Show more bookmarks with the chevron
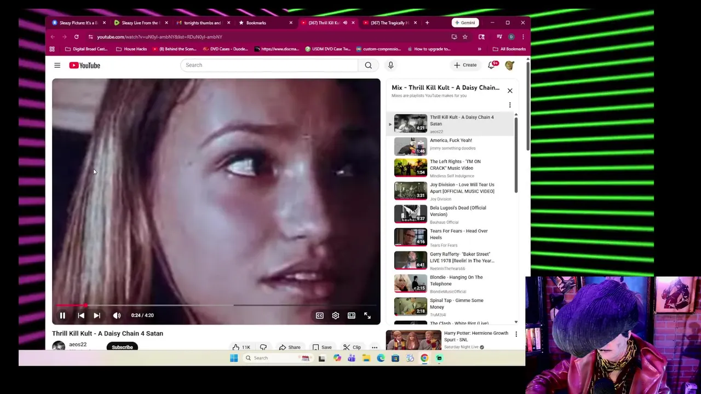The height and width of the screenshot is (394, 701). (x=479, y=49)
